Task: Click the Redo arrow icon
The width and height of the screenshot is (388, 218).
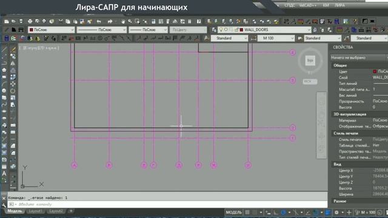Action: point(110,22)
